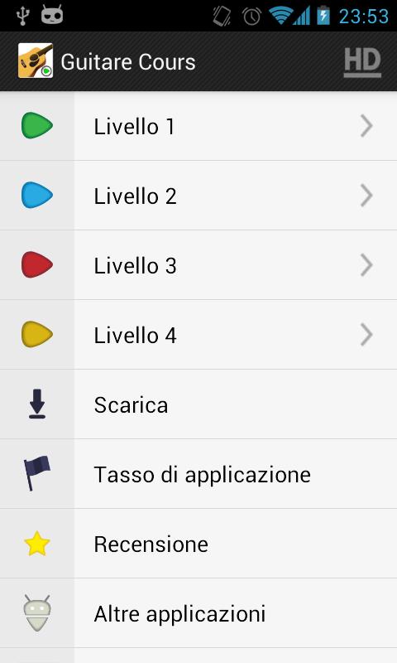Viewport: 397px width, 663px height.
Task: Tap the yellow guitar pick icon
Action: 37,335
